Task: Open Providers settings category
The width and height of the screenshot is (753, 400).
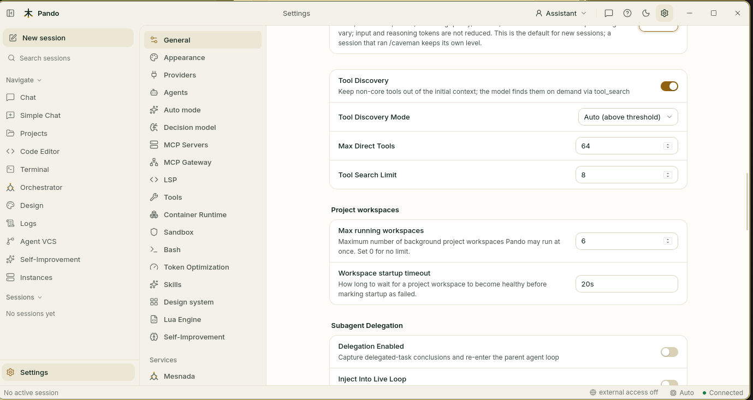Action: point(203,75)
